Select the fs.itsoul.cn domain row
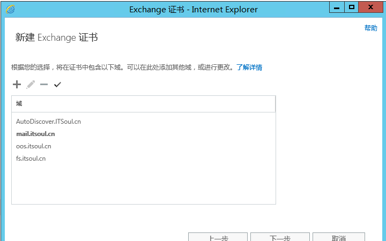 (144, 159)
